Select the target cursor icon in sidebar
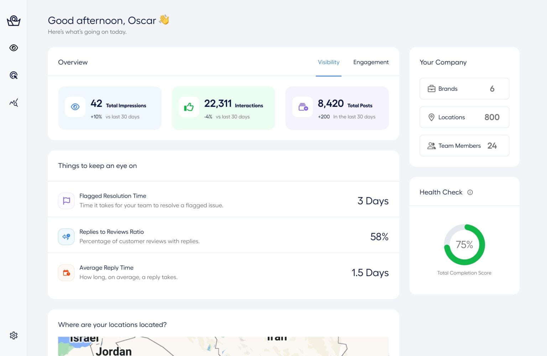Viewport: 547px width, 356px height. point(14,75)
